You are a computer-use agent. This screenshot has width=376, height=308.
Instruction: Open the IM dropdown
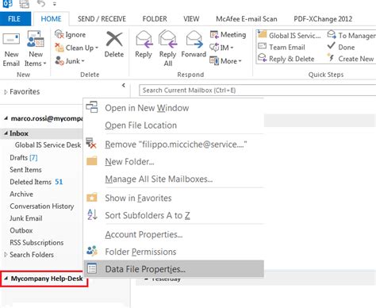221,48
